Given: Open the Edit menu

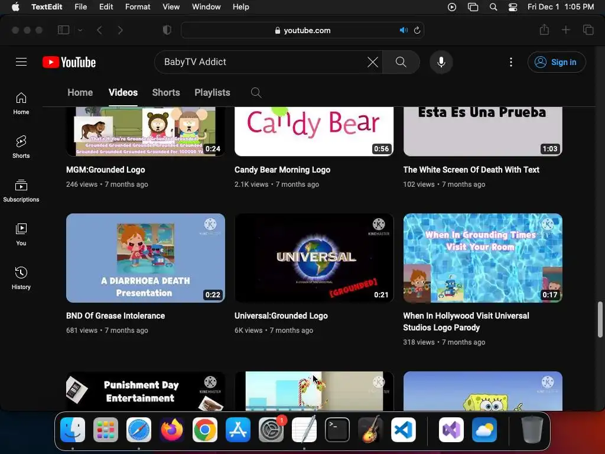Looking at the screenshot, I should (x=106, y=7).
